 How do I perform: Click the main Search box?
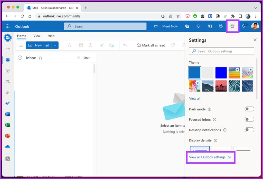105,26
